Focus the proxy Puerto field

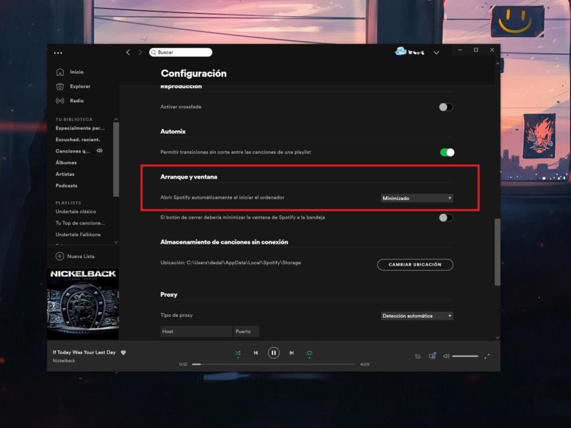pos(246,332)
